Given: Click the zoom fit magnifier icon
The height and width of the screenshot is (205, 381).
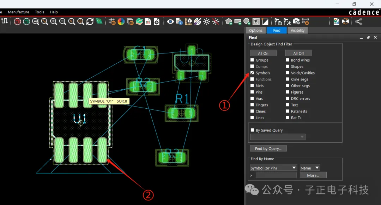Looking at the screenshot, I should [x=44, y=21].
